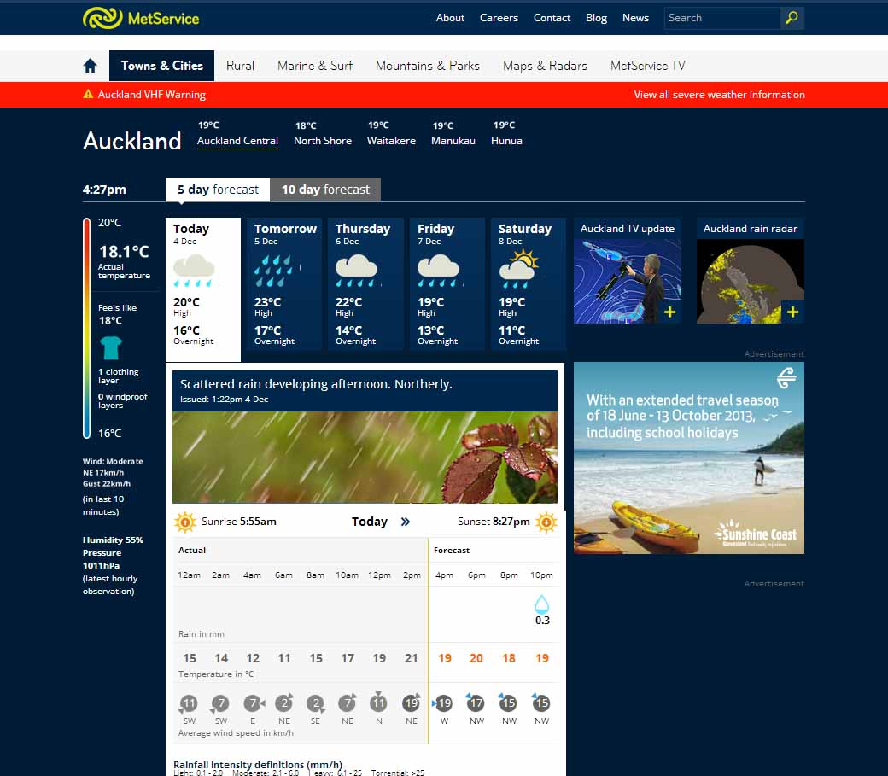
Task: Select the Saturday forecast card
Action: click(x=528, y=284)
